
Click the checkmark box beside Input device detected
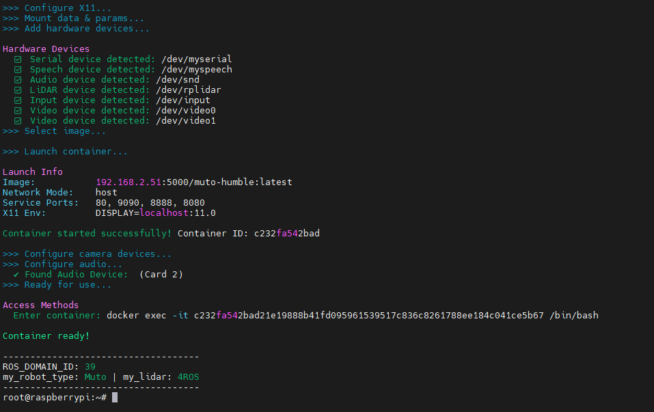click(x=18, y=100)
